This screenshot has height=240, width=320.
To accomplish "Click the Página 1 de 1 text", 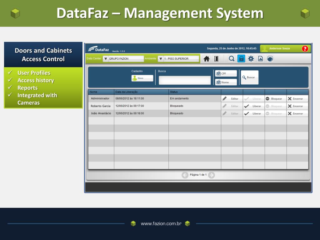I will (198, 175).
